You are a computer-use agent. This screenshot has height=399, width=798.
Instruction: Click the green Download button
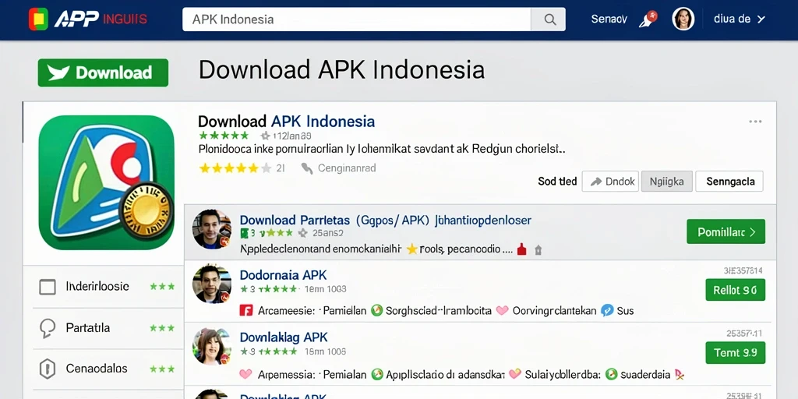103,72
